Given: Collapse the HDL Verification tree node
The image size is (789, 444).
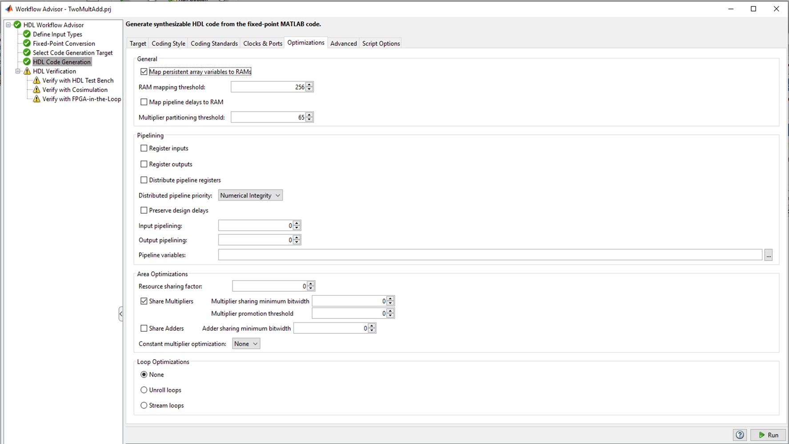Looking at the screenshot, I should point(18,71).
